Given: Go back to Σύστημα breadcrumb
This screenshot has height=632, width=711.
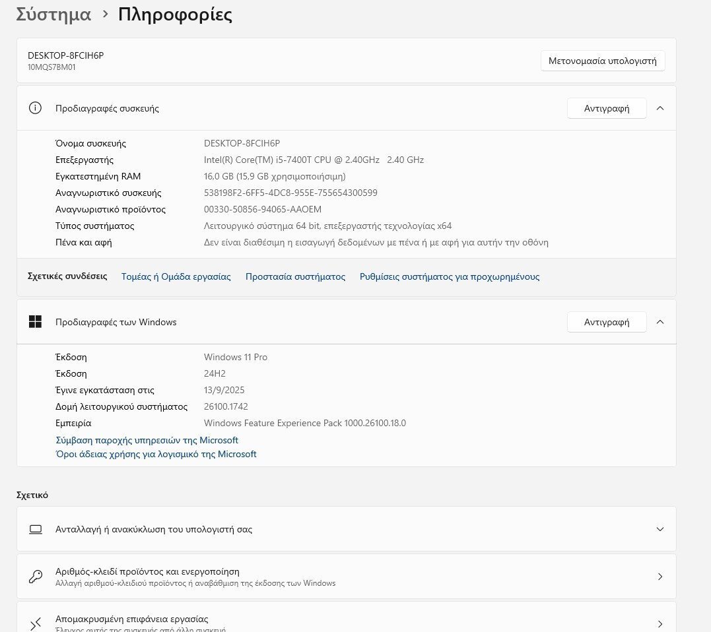Looking at the screenshot, I should pyautogui.click(x=53, y=15).
